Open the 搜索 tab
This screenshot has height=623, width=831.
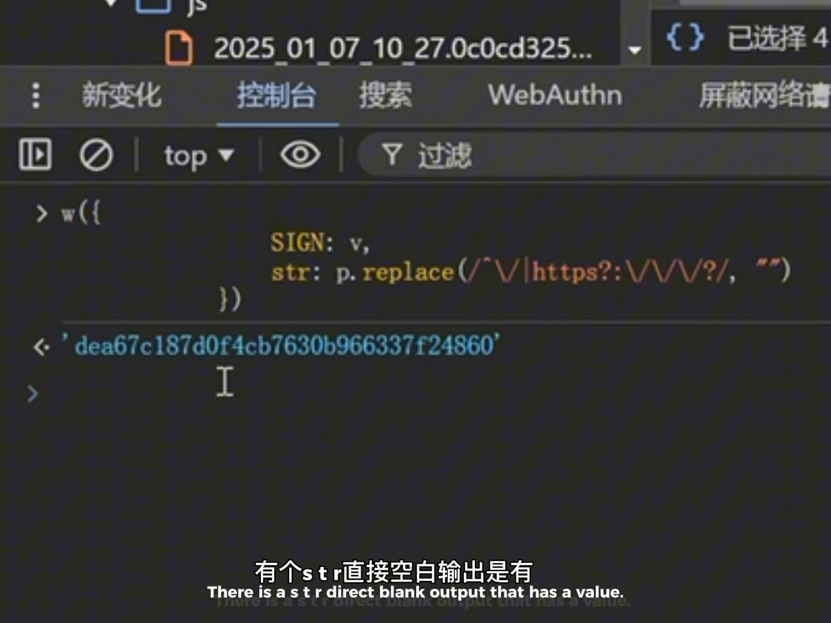385,95
